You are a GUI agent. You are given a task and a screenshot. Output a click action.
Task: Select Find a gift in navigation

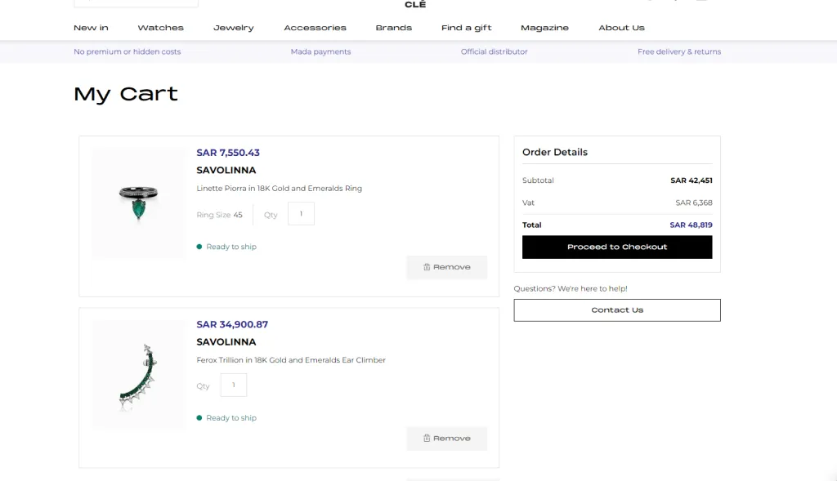click(x=467, y=28)
